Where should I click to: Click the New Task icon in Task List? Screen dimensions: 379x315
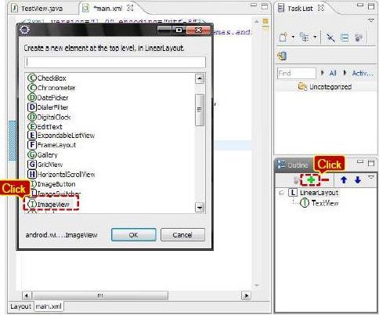pyautogui.click(x=283, y=38)
